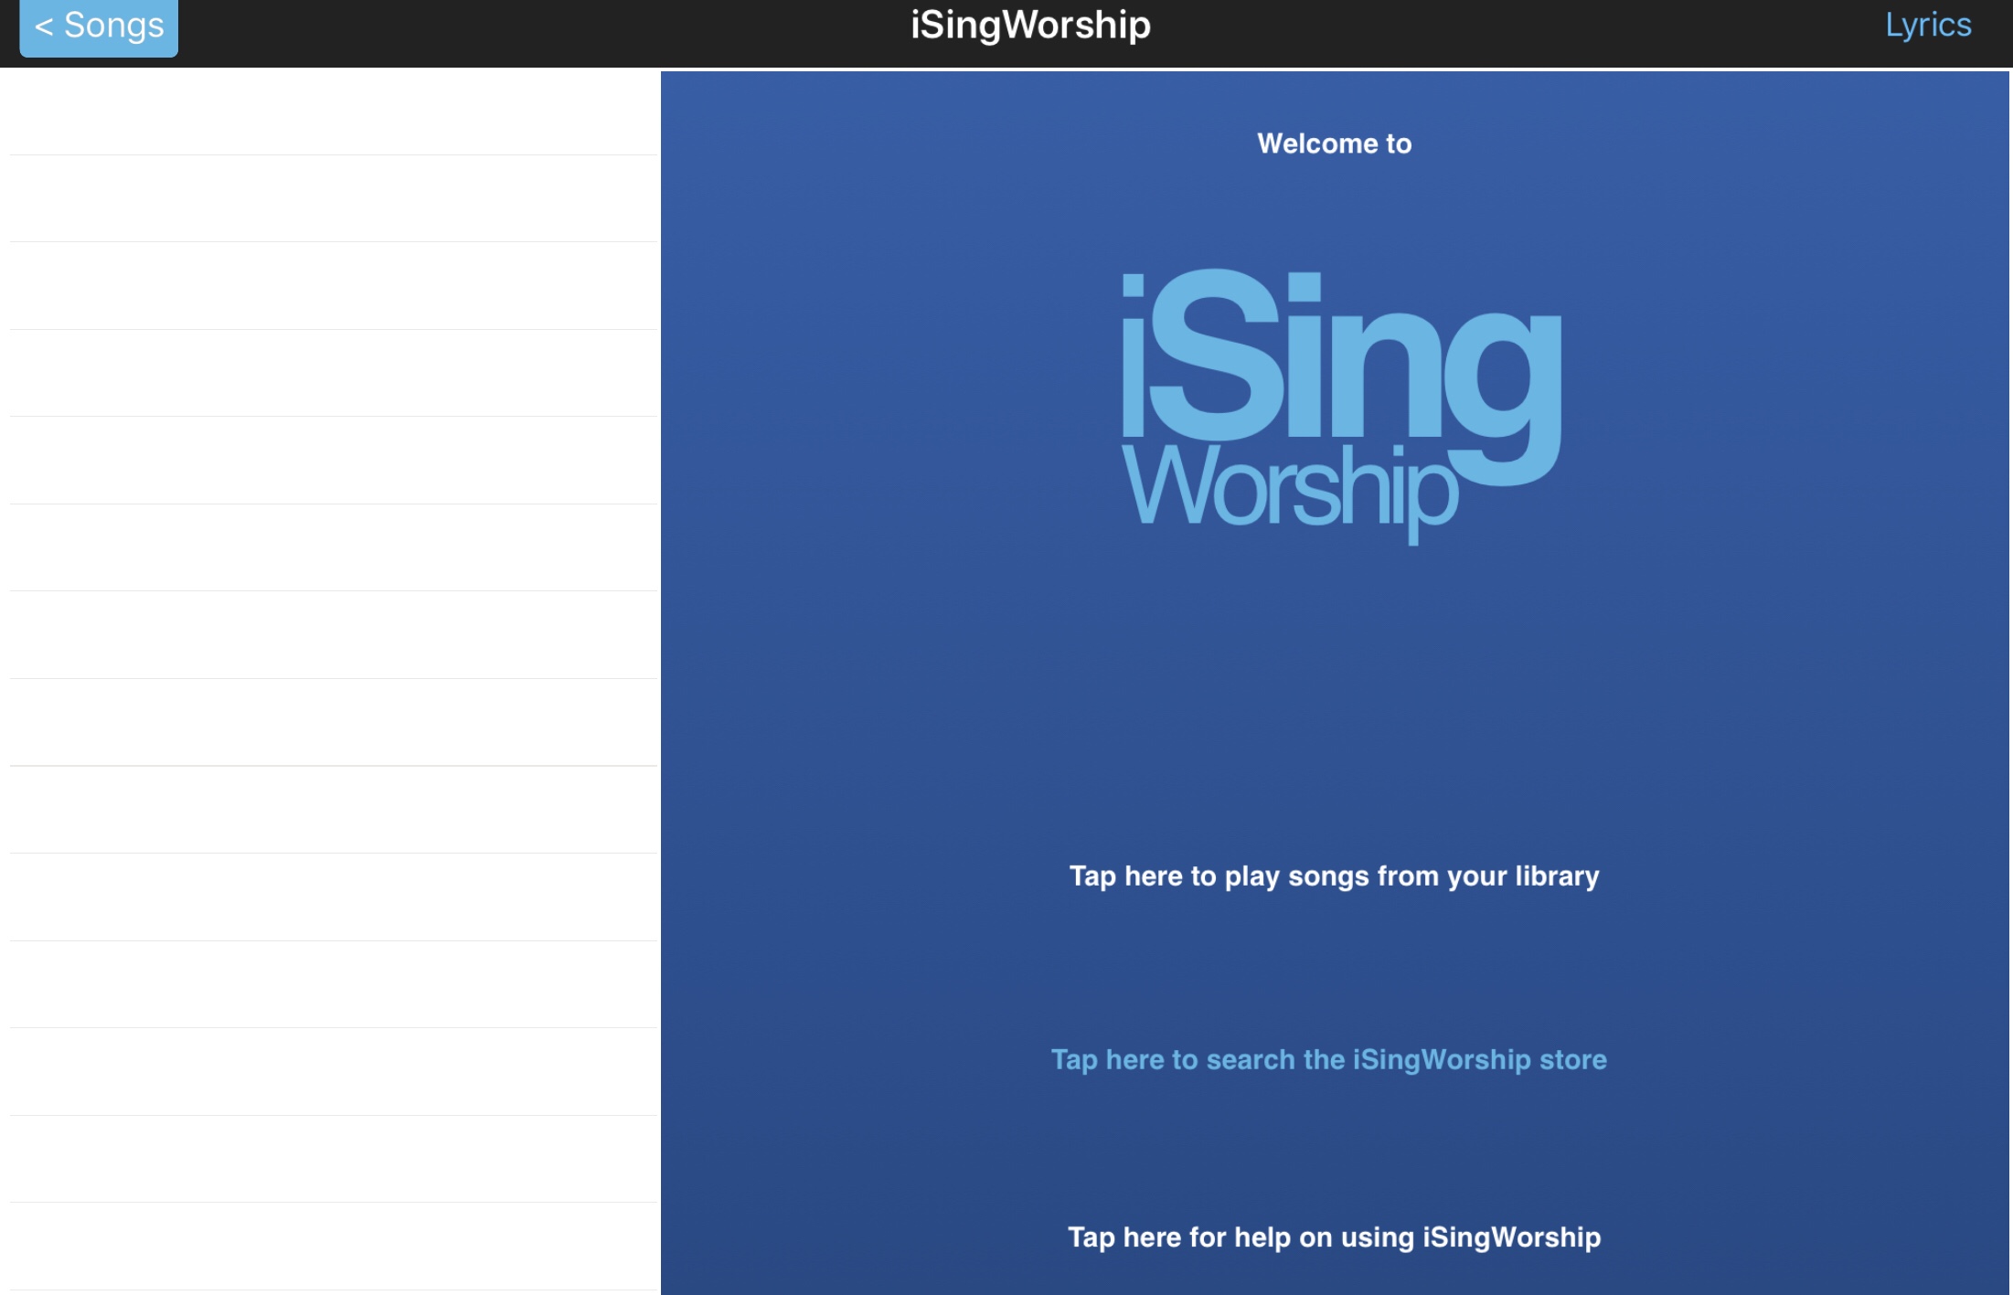Screen dimensions: 2013x1295
Task: Click the 'Welcome to' heading text
Action: coord(1334,143)
